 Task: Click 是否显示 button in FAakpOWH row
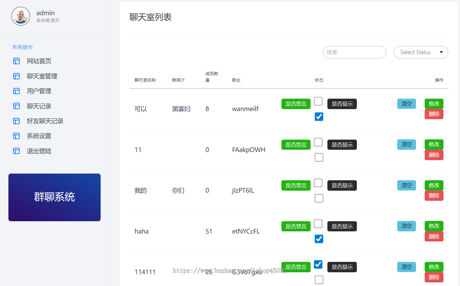[x=342, y=145]
